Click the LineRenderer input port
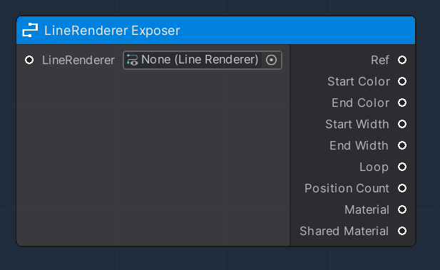The height and width of the screenshot is (270, 440). click(x=29, y=60)
